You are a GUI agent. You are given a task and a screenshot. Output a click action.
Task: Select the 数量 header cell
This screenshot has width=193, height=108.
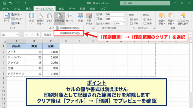[34, 46]
